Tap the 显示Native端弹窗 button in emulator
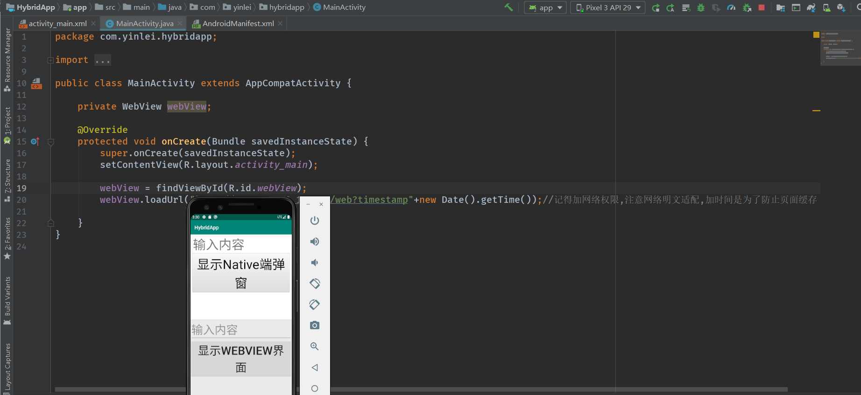861x395 pixels. coord(241,273)
